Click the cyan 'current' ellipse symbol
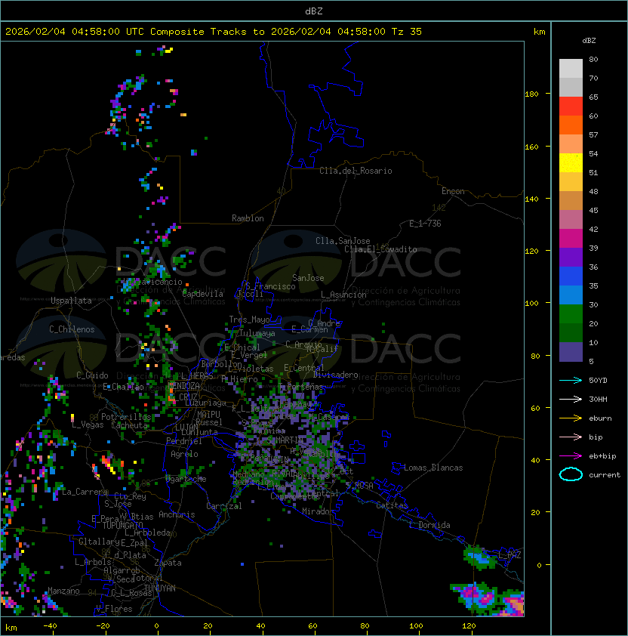 (571, 474)
